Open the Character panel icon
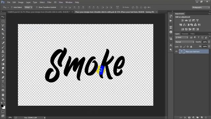 171,45
